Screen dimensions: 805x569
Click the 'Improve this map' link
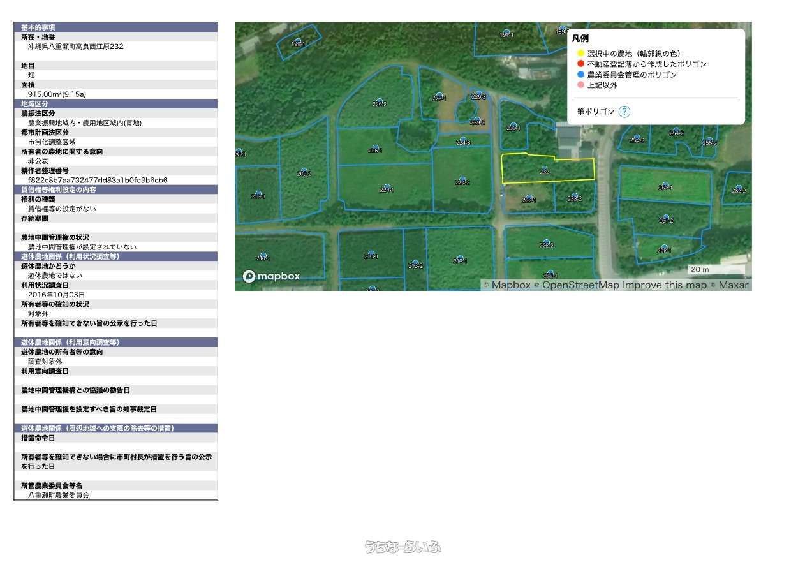pyautogui.click(x=665, y=285)
